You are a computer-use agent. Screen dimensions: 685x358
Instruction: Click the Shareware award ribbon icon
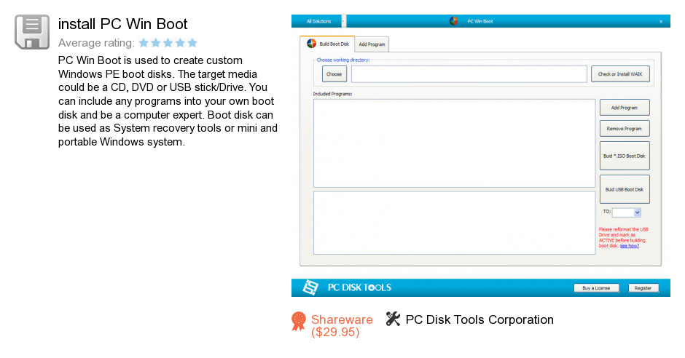click(298, 321)
